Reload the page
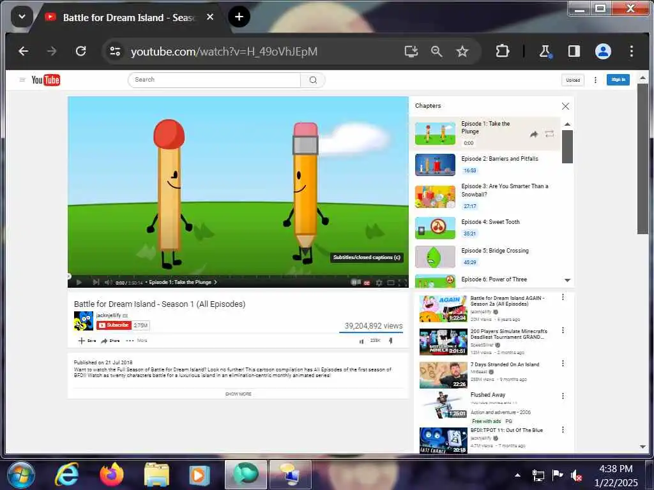 click(x=81, y=51)
